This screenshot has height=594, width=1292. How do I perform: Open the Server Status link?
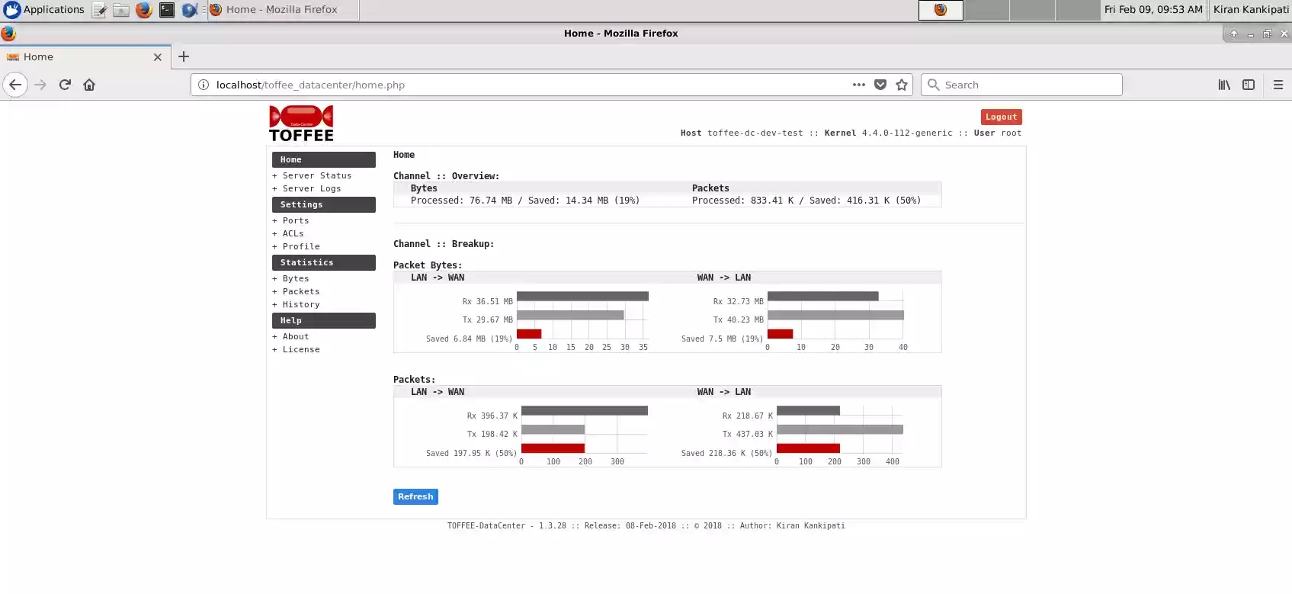click(x=316, y=175)
